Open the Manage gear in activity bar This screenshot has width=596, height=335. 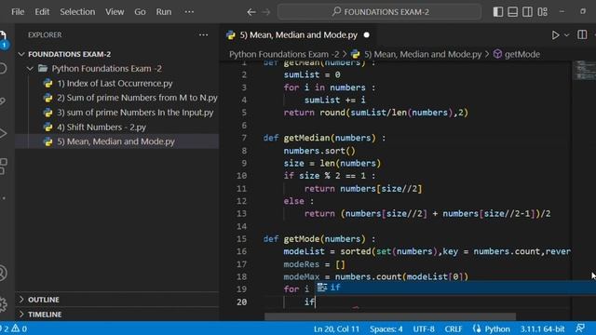[3, 304]
